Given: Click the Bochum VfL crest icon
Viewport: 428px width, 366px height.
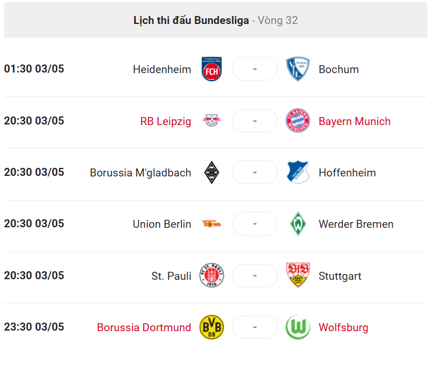Looking at the screenshot, I should [298, 69].
